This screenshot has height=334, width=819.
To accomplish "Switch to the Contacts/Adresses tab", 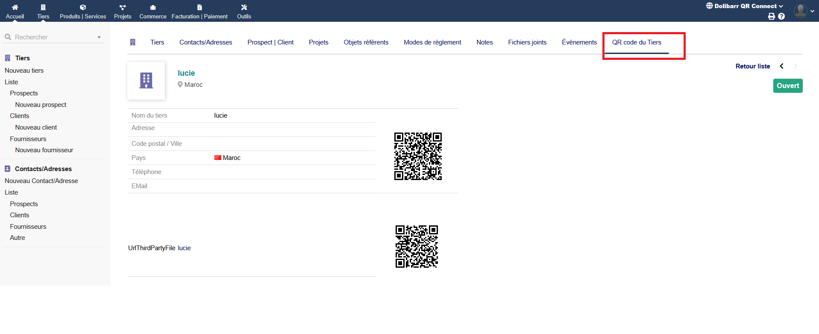I will point(205,42).
